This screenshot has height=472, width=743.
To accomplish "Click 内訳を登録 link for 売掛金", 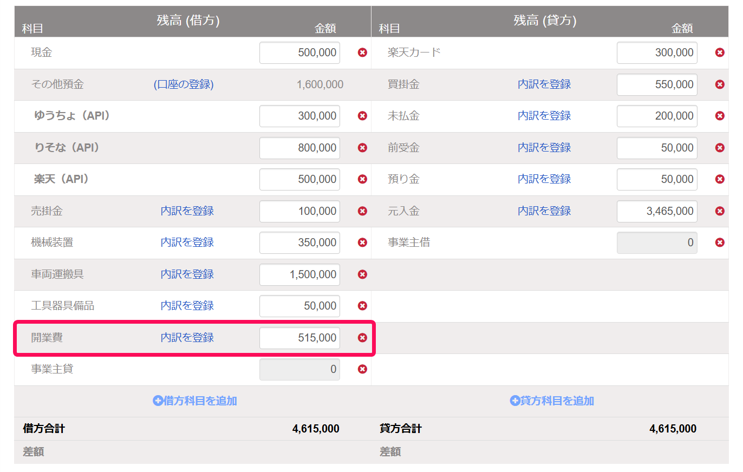I will point(187,211).
